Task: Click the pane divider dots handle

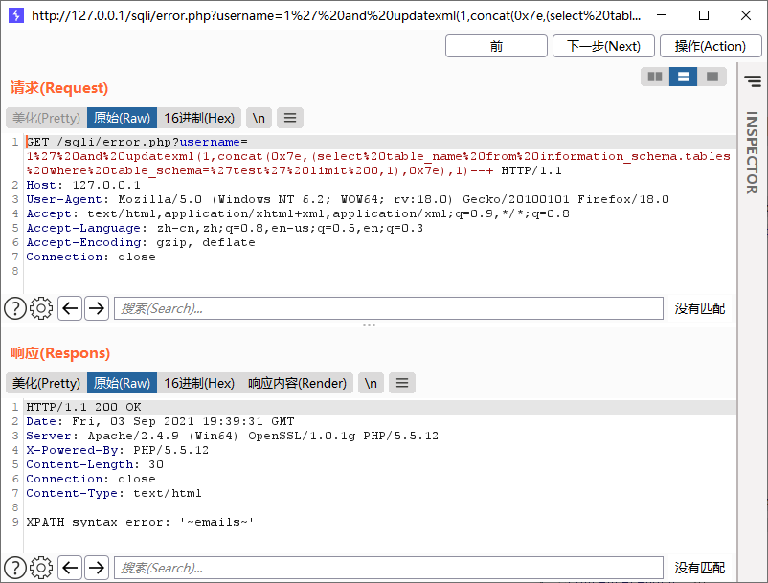Action: 369,325
